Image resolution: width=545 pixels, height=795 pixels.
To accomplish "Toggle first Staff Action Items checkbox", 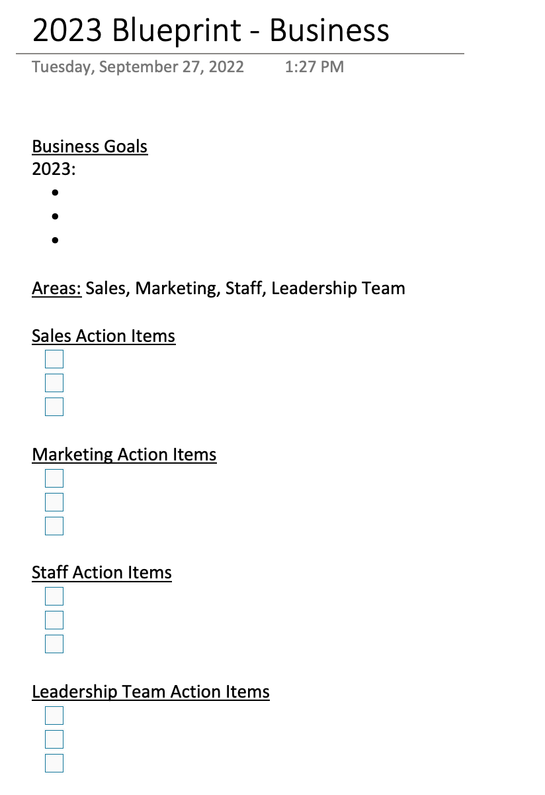I will tap(54, 596).
